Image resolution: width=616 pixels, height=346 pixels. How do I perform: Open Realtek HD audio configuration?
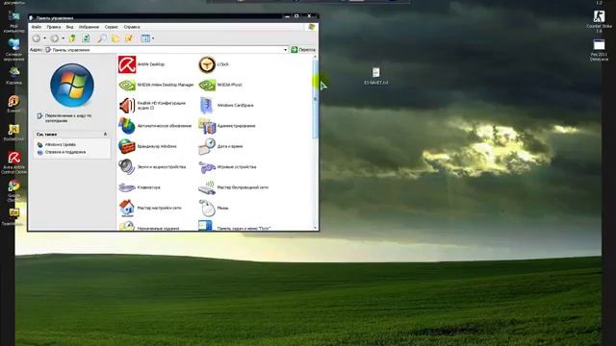152,105
